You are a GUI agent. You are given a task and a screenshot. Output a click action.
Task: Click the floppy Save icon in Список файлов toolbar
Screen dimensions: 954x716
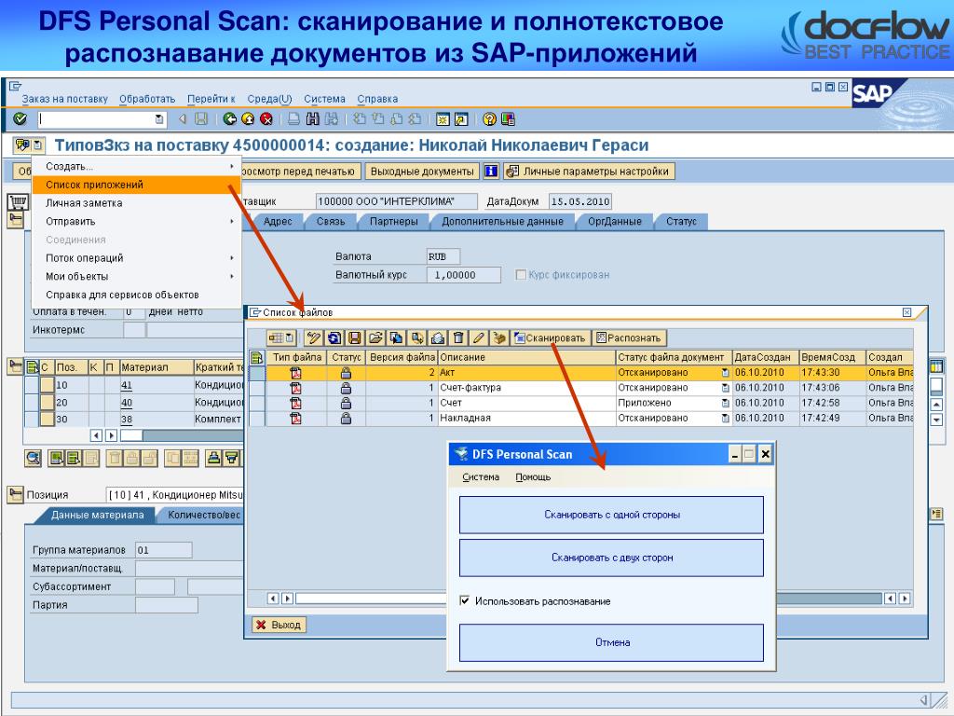click(355, 337)
